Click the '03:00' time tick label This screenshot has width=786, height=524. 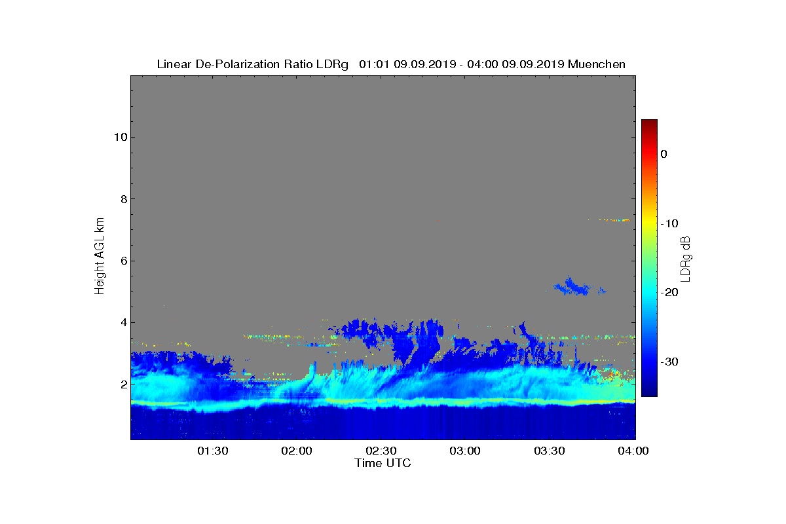[466, 451]
